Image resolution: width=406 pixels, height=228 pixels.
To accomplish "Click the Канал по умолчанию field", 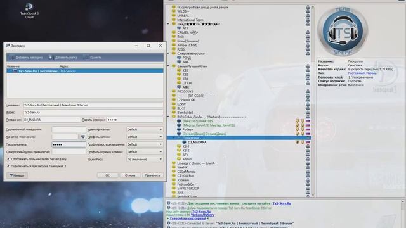I will pos(65,137).
